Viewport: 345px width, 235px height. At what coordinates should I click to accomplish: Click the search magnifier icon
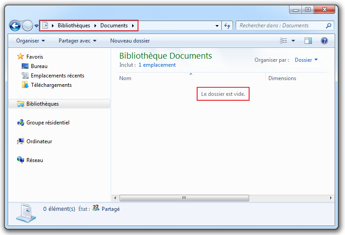(x=328, y=26)
